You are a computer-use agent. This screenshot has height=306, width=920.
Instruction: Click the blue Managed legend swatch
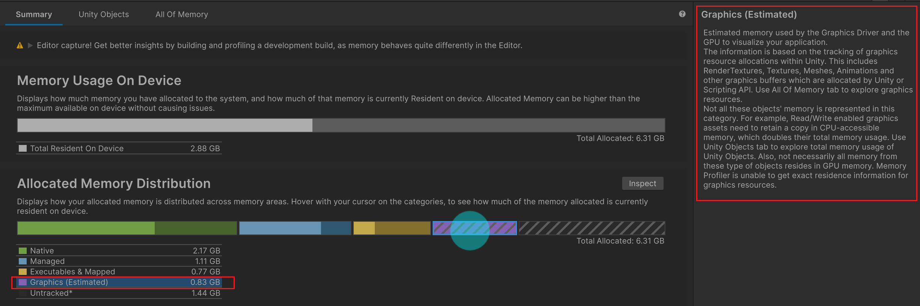[23, 261]
